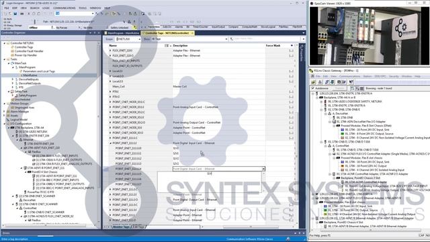Expand the DeviceNetInputs program node
Screen dimensions: 430x242
tap(13, 79)
